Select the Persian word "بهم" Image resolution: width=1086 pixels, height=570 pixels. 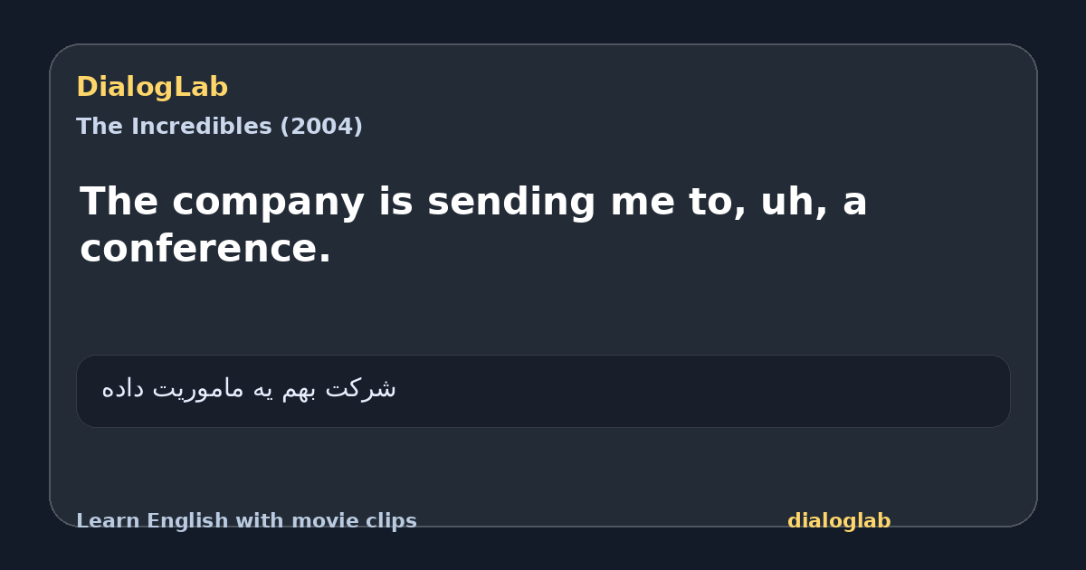point(300,389)
